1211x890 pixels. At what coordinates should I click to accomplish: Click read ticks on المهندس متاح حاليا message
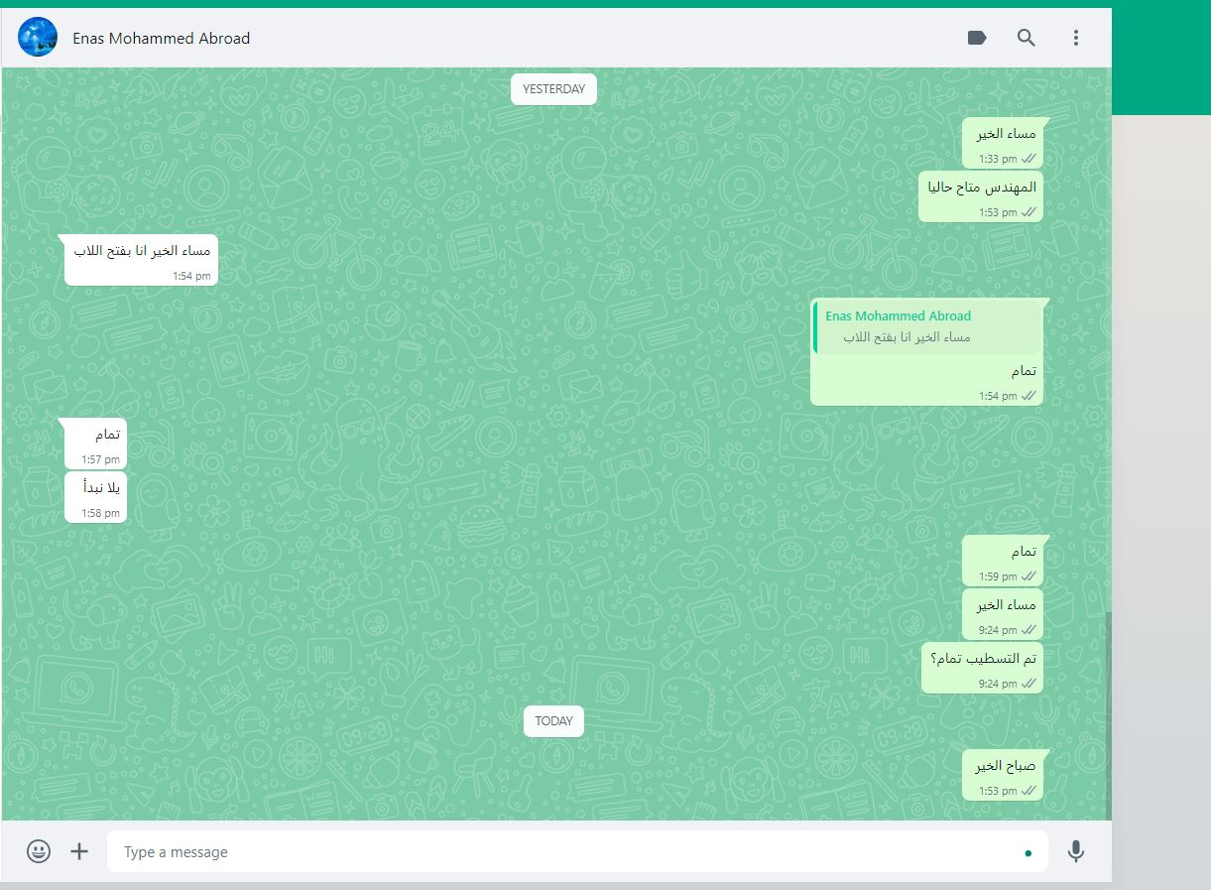(x=1029, y=212)
